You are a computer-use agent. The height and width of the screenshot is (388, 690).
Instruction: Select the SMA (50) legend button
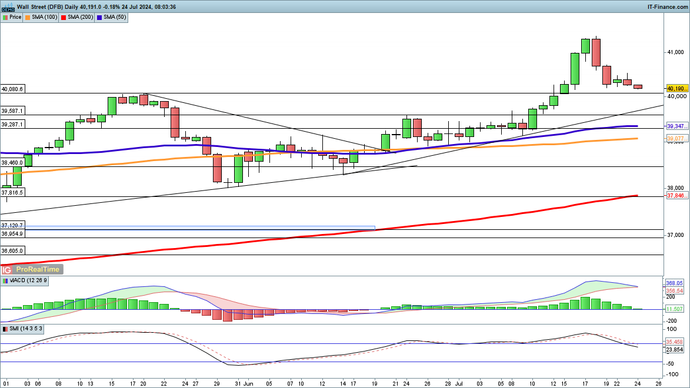click(x=112, y=18)
